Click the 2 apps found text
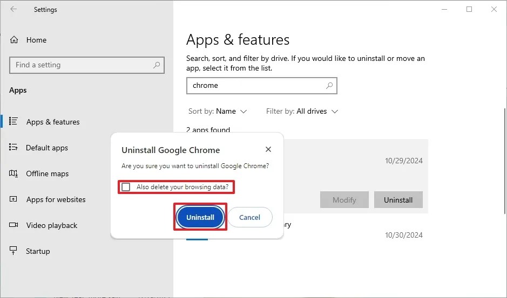Viewport: 507px width, 298px height. click(208, 130)
